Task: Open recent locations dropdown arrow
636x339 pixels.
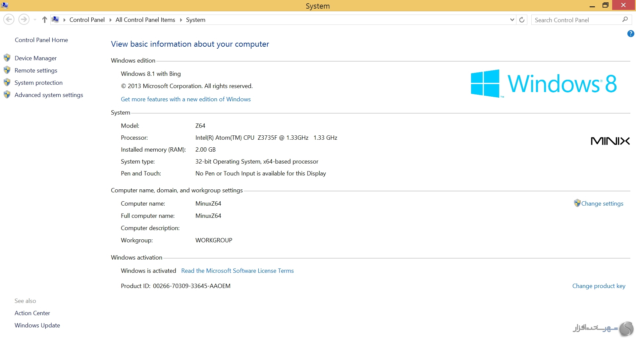Action: point(35,20)
